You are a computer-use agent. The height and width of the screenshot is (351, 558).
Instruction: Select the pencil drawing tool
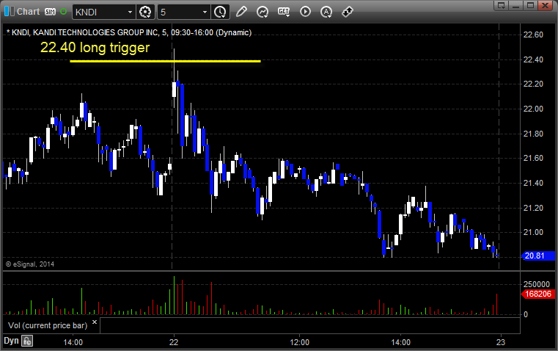point(241,12)
